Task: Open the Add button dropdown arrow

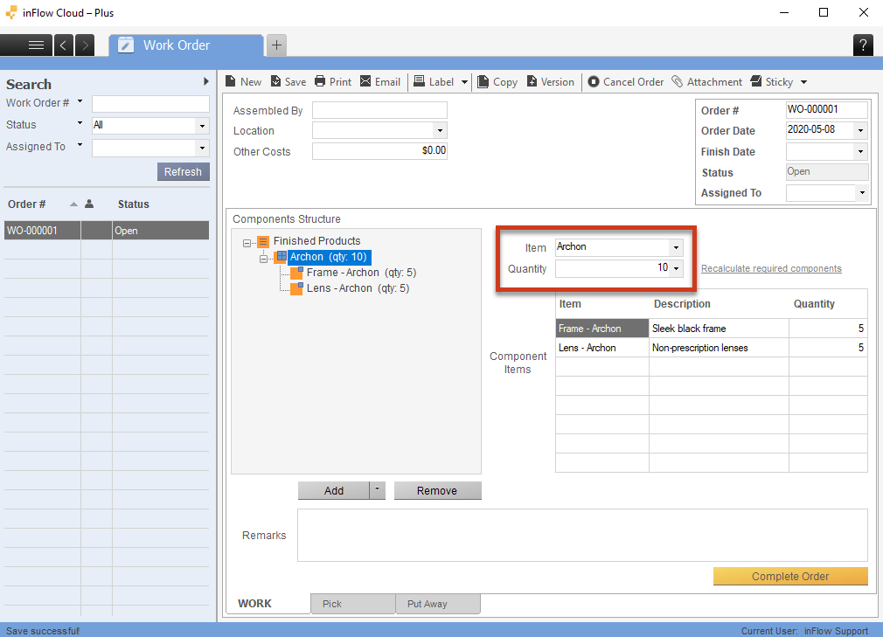Action: click(x=378, y=491)
